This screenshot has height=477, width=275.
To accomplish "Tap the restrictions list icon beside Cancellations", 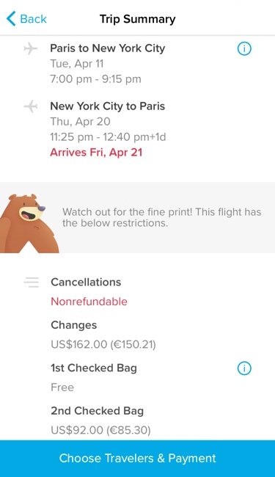I will pyautogui.click(x=32, y=283).
